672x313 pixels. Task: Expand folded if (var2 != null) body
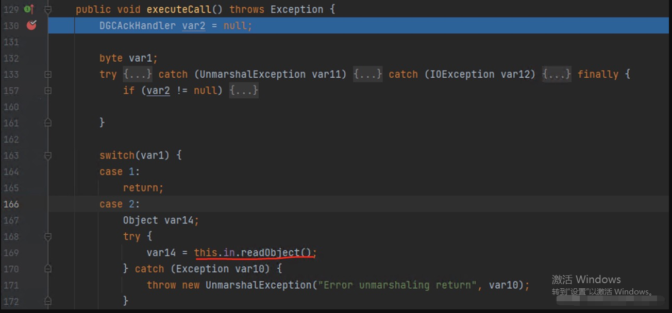(x=244, y=91)
